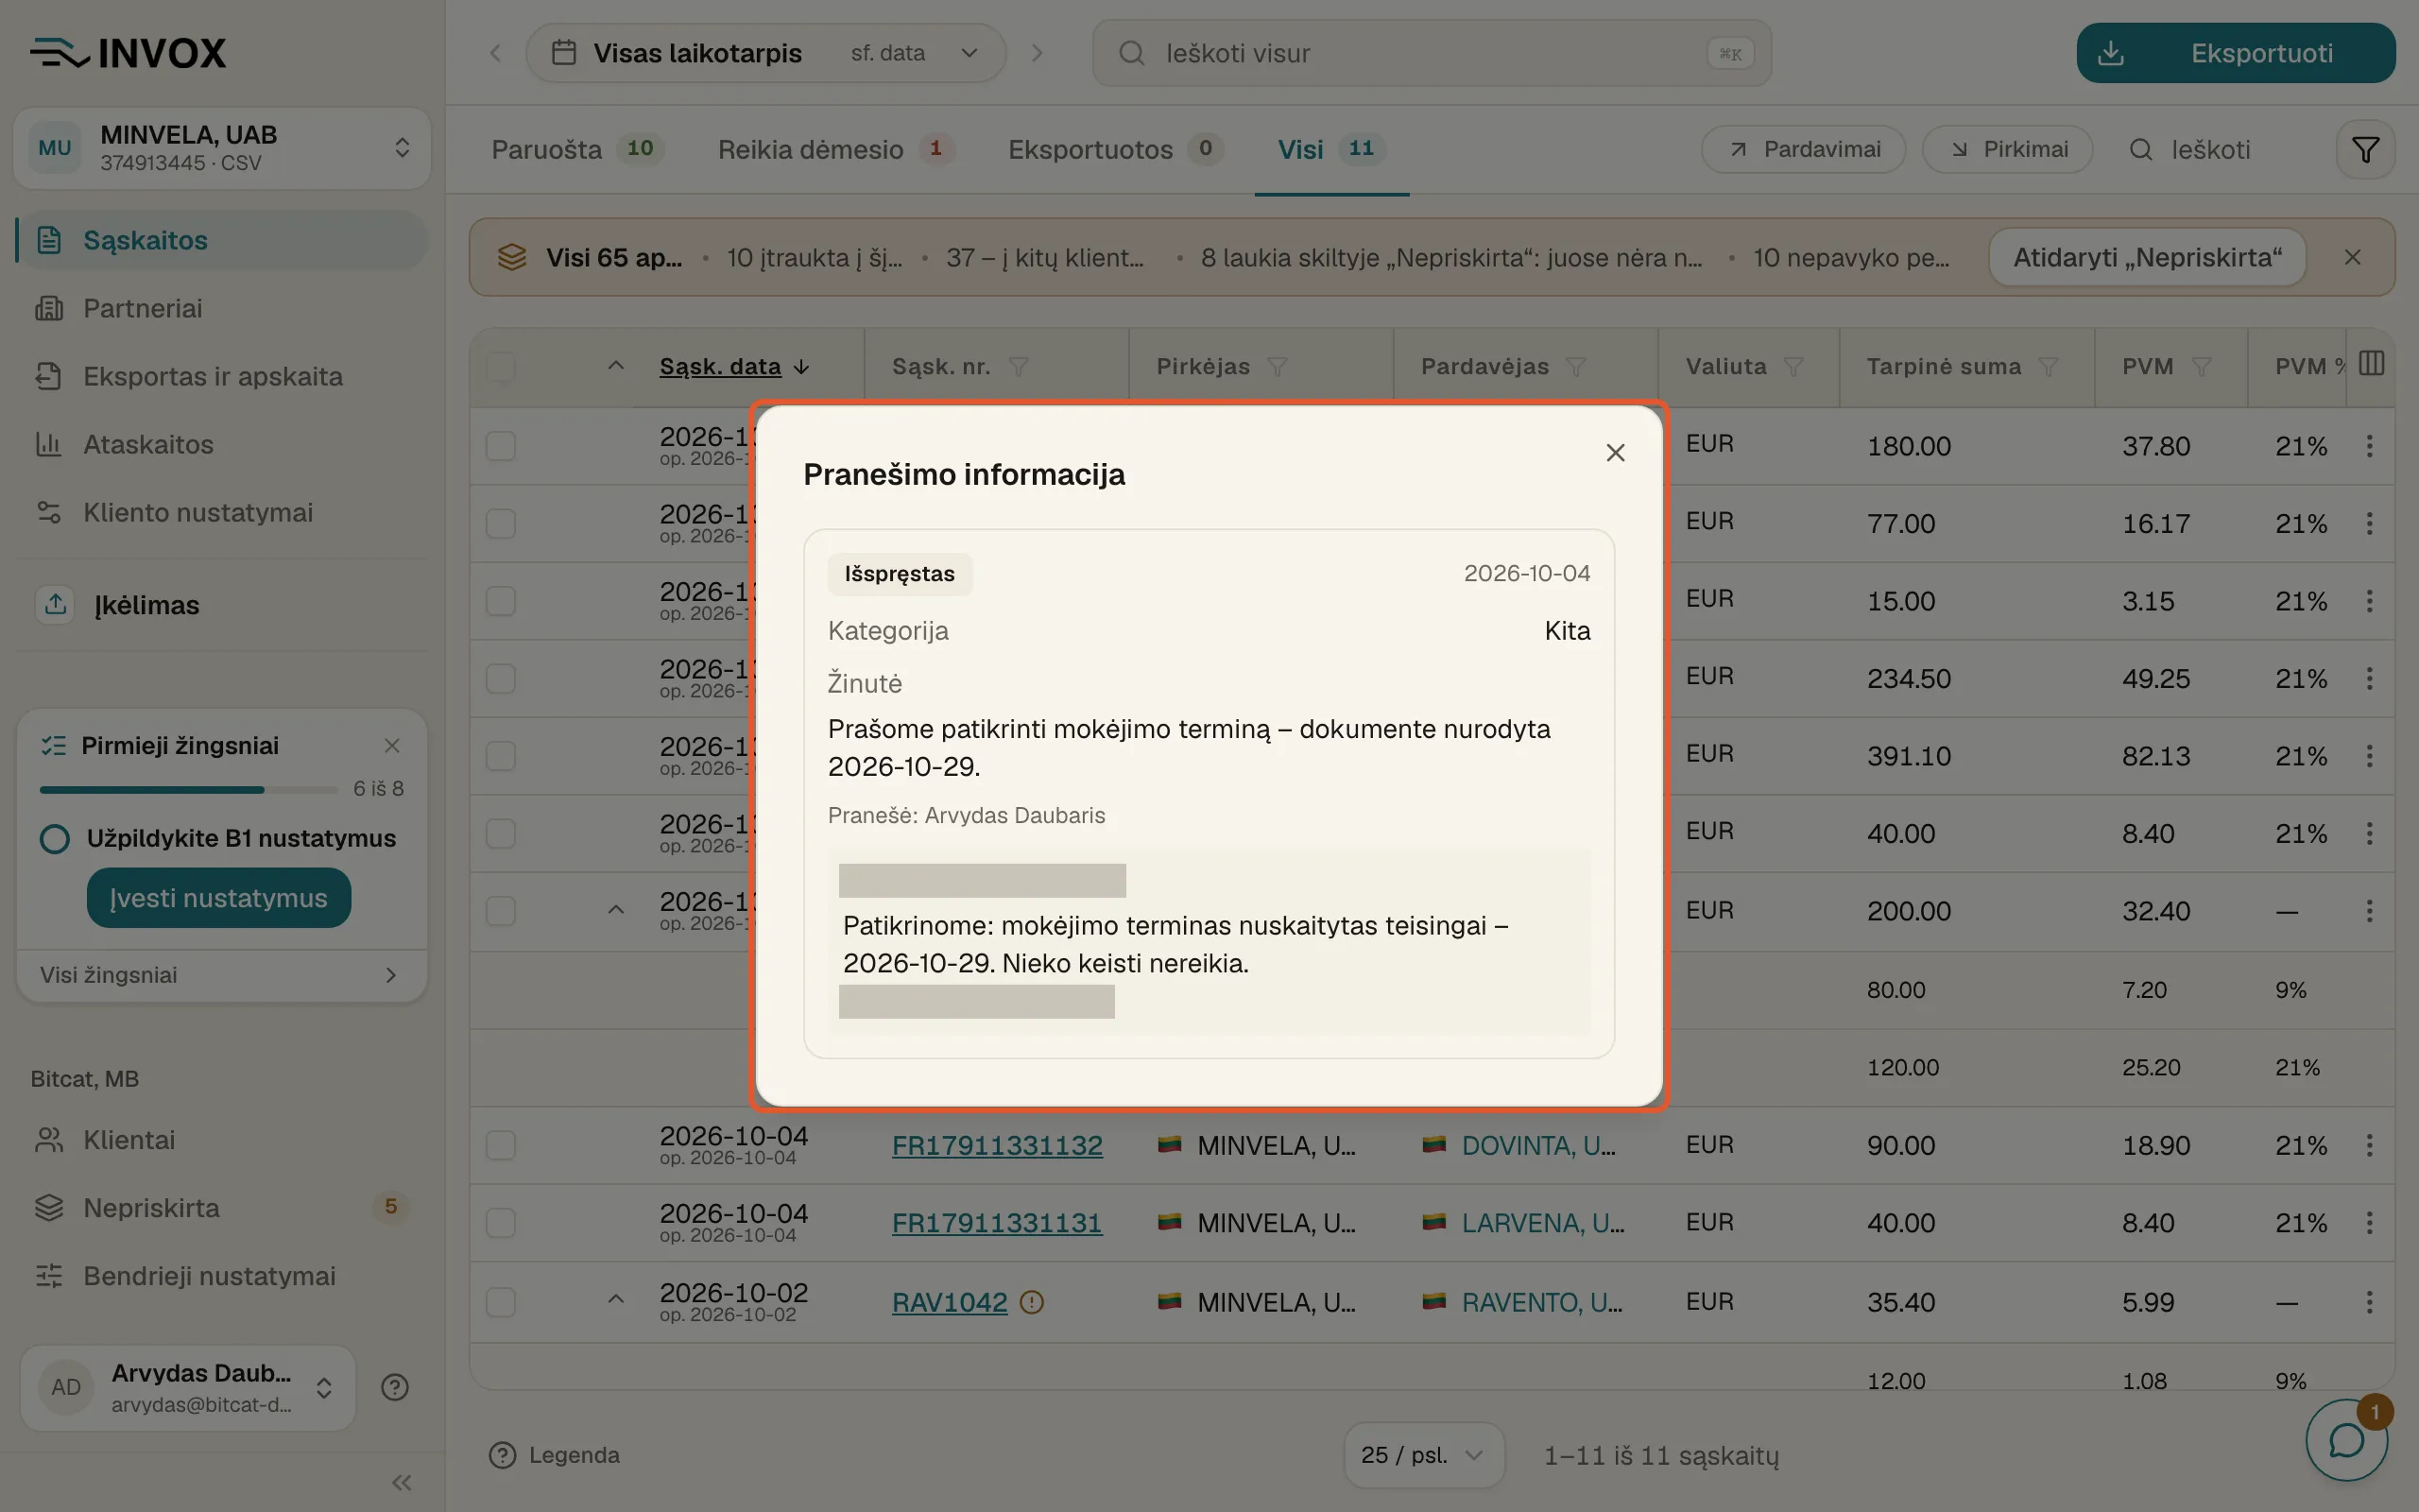Go to next period arrow
Viewport: 2419px width, 1512px height.
click(1037, 53)
